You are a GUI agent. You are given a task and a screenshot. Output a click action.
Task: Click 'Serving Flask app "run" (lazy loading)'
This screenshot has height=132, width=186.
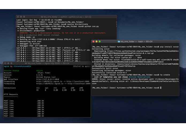pyautogui.click(x=40, y=29)
